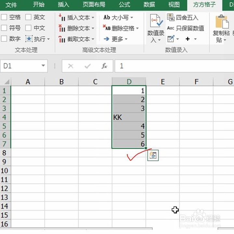Screen dimensions: 234x234
Task: Expand the 删除文本 dropdown arrow
Action: pos(93,28)
